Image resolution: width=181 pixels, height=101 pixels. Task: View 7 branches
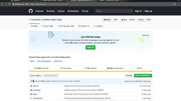click(66, 68)
